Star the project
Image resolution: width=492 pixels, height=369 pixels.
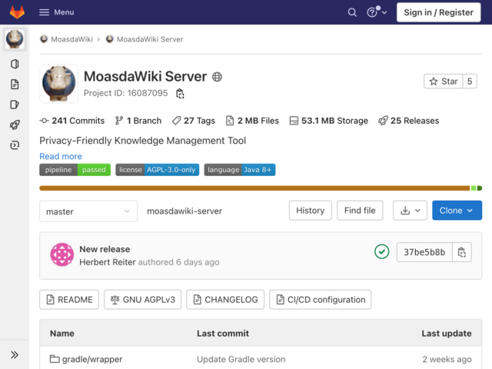[x=444, y=81]
